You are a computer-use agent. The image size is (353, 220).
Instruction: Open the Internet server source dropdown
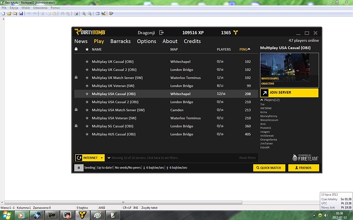(x=102, y=158)
